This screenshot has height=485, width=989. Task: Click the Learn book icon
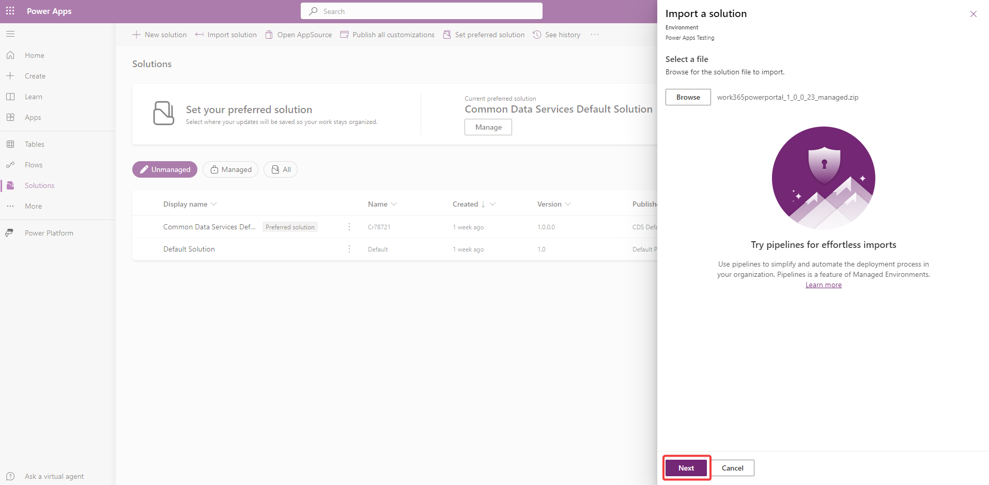[10, 97]
